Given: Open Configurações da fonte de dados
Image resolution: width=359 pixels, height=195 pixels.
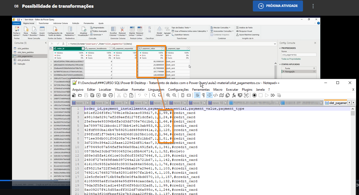Looking at the screenshot, I should click(x=55, y=31).
